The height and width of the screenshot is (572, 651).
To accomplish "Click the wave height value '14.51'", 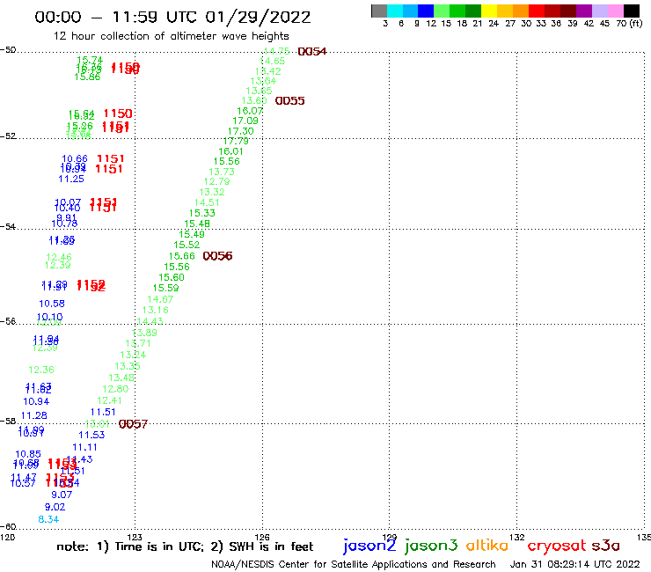I will pos(207,202).
